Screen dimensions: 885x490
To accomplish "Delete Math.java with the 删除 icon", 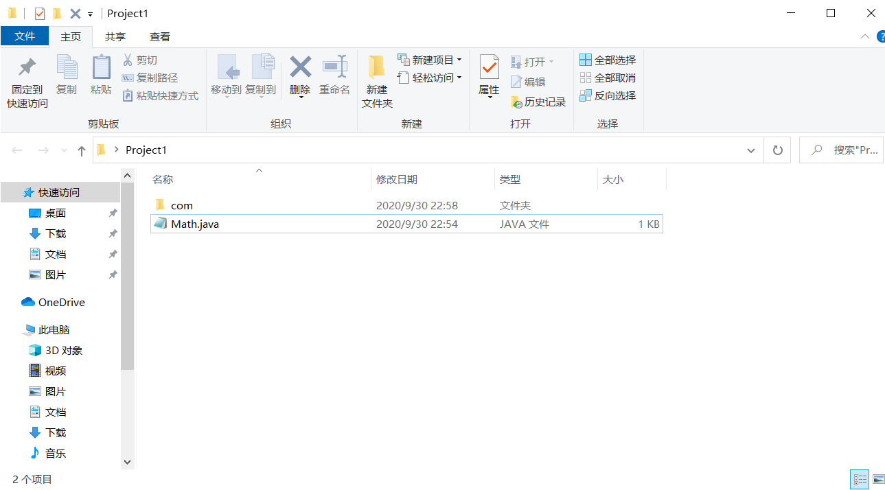I will pyautogui.click(x=299, y=75).
